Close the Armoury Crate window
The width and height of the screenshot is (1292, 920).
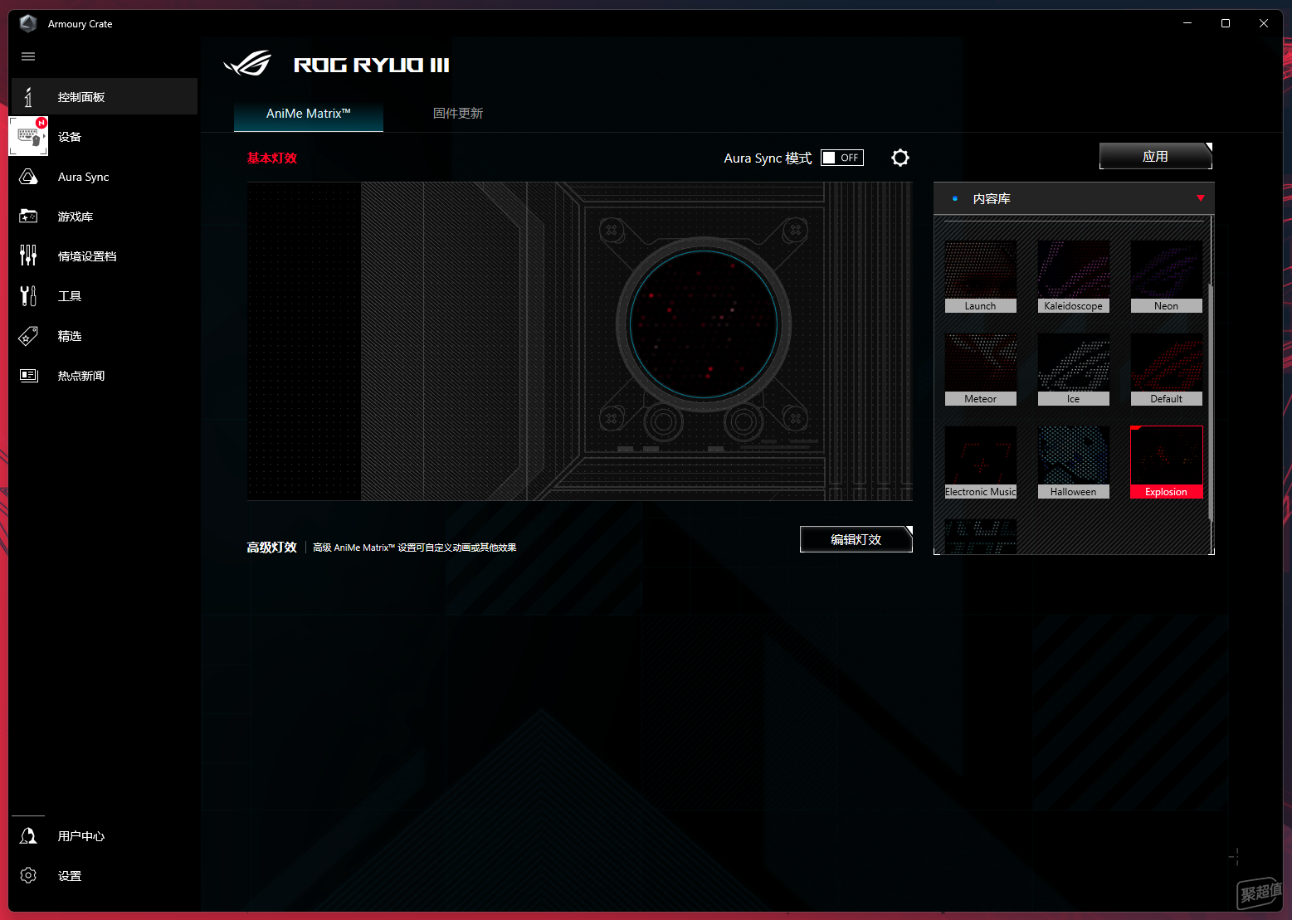pos(1264,23)
